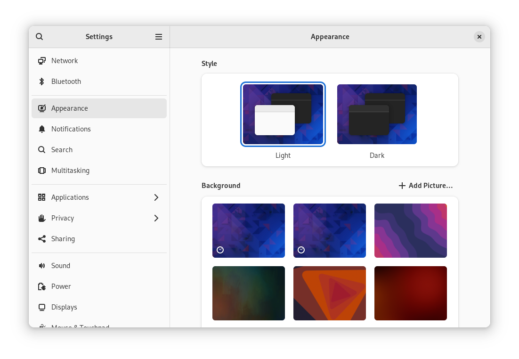This screenshot has width=519, height=359.
Task: Click the Sharing icon in sidebar
Action: [x=42, y=239]
